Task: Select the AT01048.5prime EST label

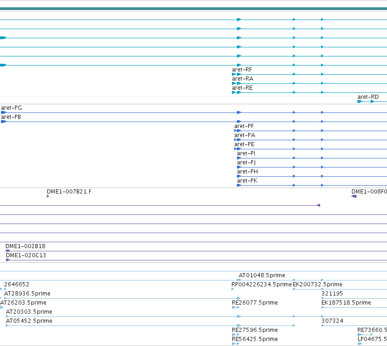Action: 262,275
